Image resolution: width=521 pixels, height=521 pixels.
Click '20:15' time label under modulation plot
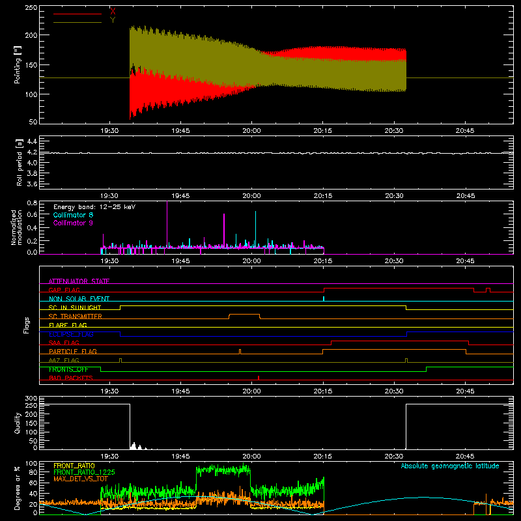click(x=323, y=261)
